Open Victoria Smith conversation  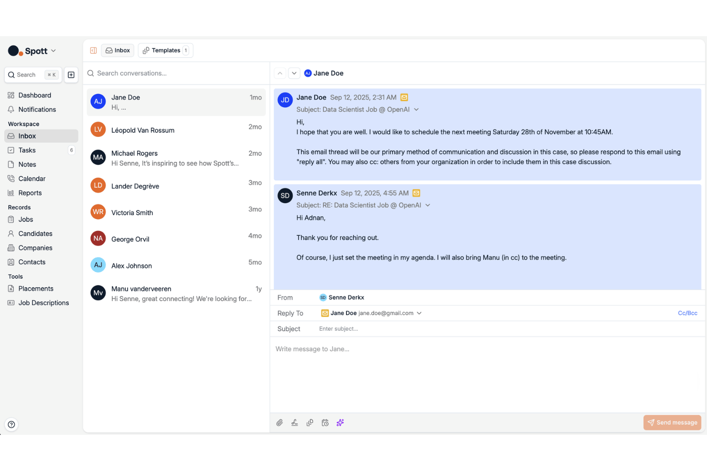tap(176, 212)
